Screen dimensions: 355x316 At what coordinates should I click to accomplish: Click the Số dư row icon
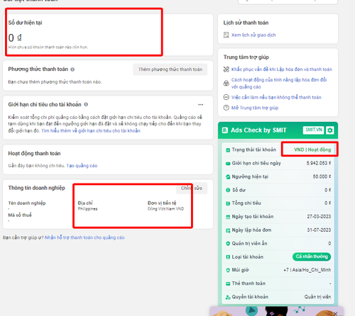click(x=228, y=190)
